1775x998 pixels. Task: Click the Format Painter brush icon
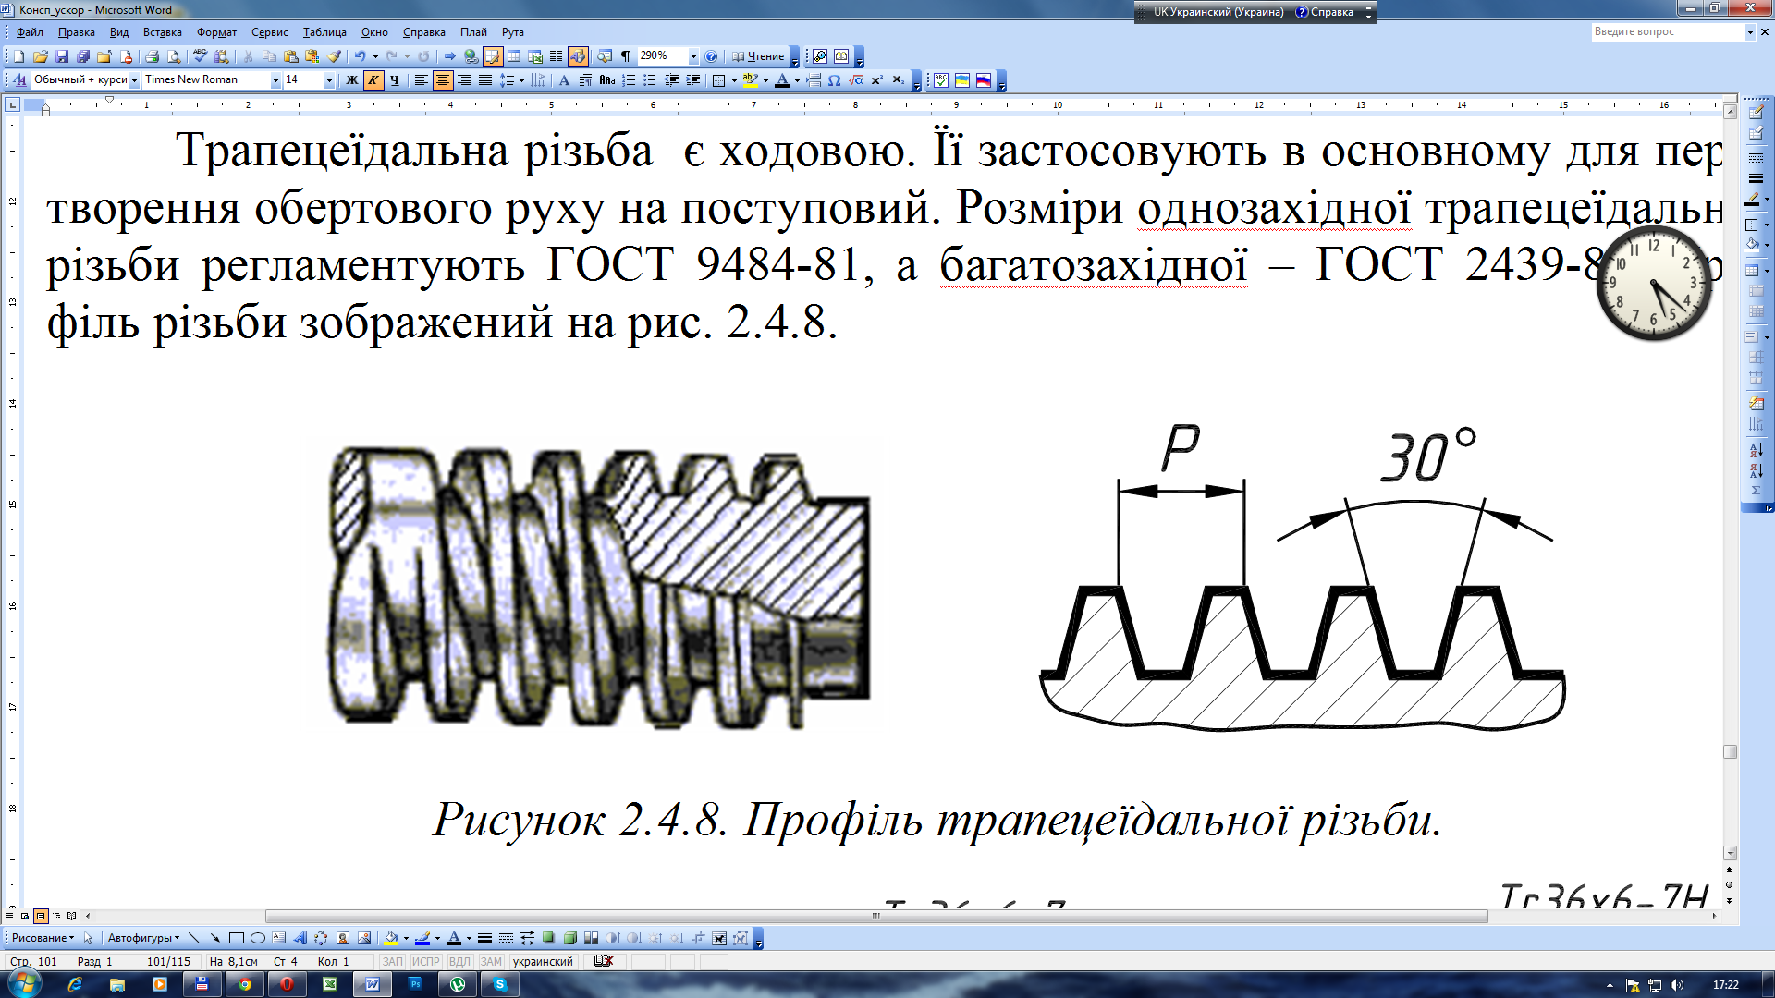click(x=335, y=56)
